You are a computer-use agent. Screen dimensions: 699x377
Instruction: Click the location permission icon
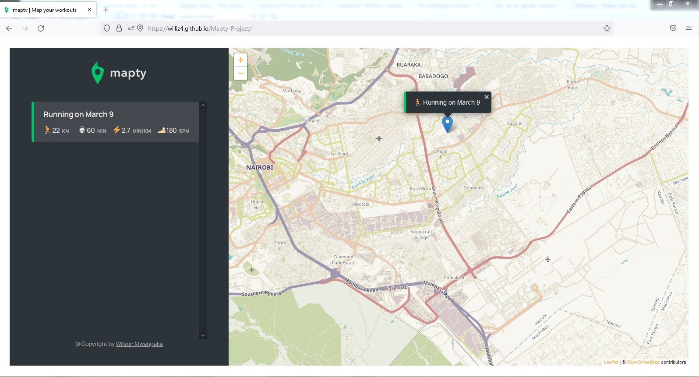pyautogui.click(x=140, y=28)
